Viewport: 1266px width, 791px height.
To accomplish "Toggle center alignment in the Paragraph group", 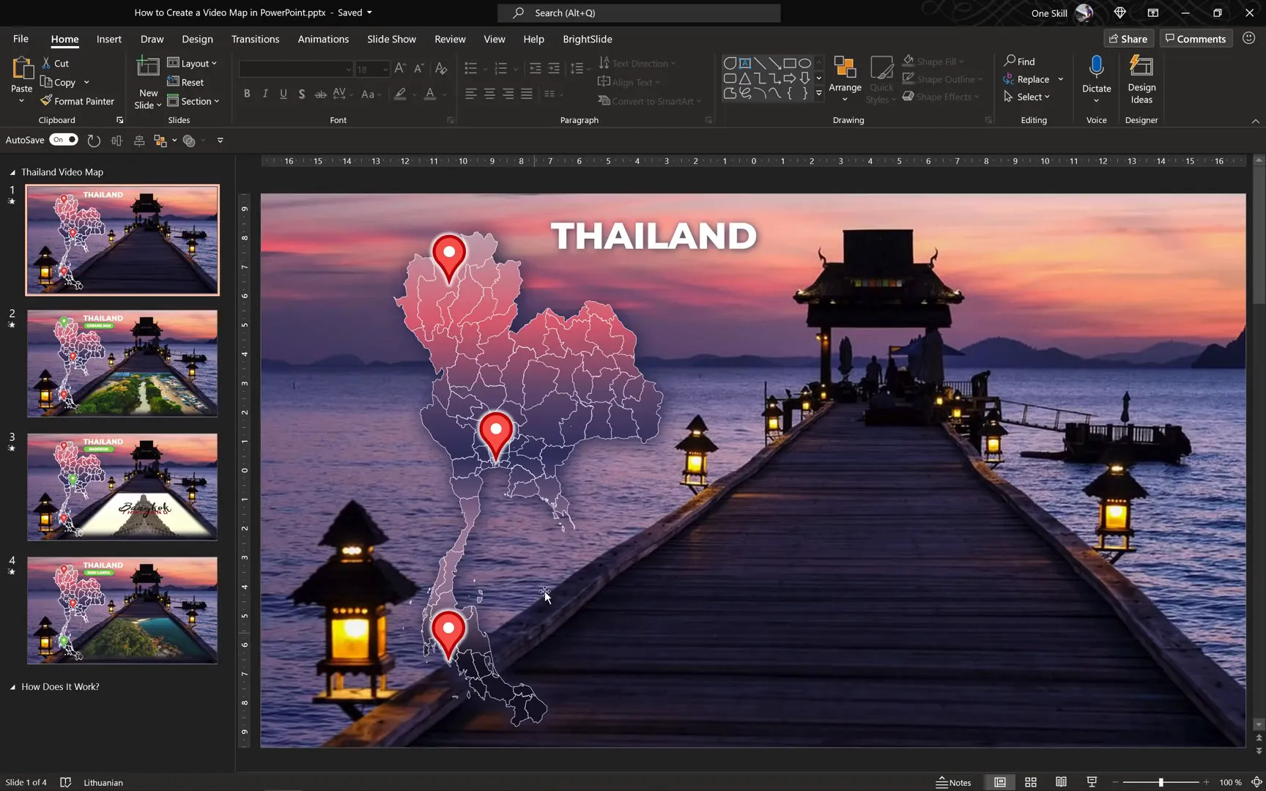I will pyautogui.click(x=489, y=94).
